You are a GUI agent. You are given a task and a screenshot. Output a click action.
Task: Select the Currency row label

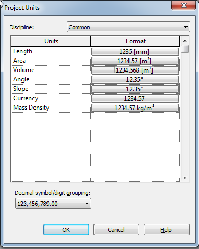[26, 98]
